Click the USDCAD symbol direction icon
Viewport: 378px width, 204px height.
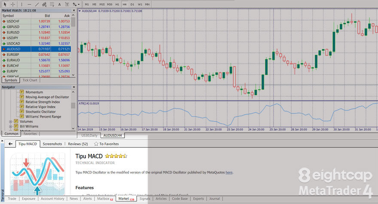click(x=4, y=43)
